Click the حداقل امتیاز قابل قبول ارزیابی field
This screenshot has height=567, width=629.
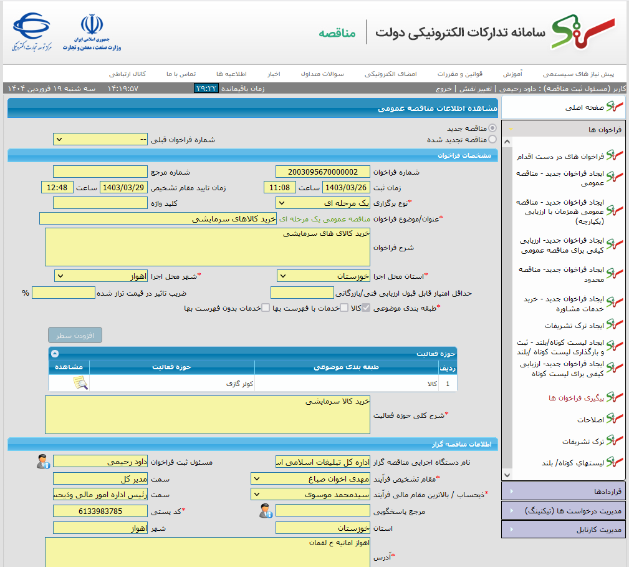[302, 293]
